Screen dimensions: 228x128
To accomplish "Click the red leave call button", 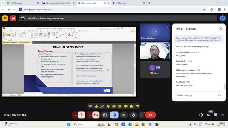I will (x=150, y=115).
